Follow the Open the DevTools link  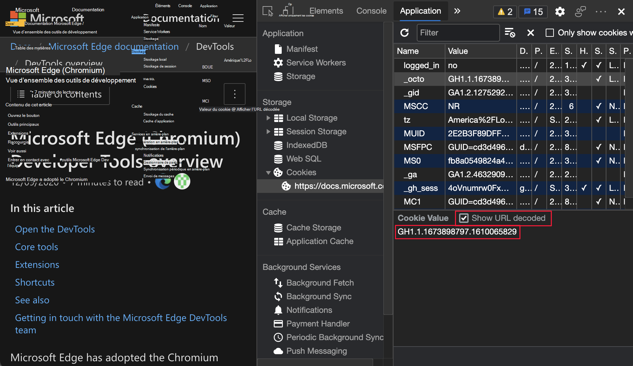[55, 229]
